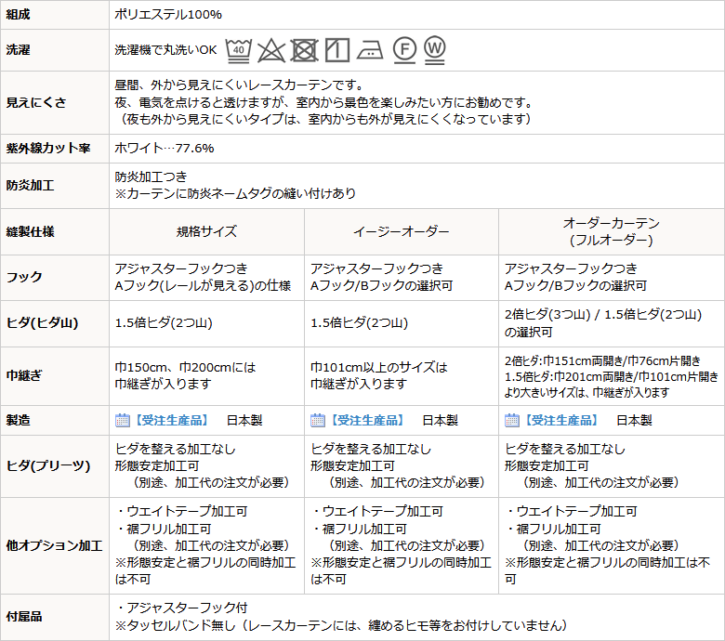The height and width of the screenshot is (641, 725).
Task: Click the no tumble dry icon
Action: [x=304, y=50]
